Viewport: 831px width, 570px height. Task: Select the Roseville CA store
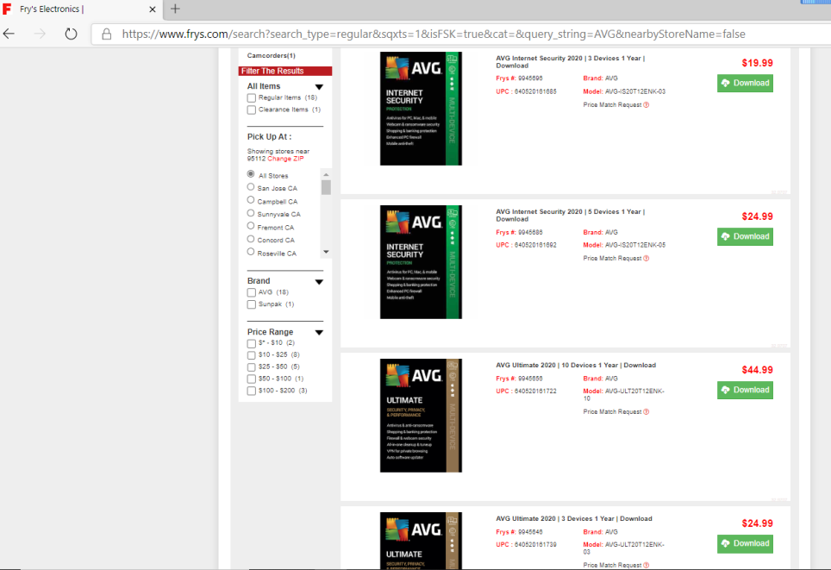(x=251, y=252)
